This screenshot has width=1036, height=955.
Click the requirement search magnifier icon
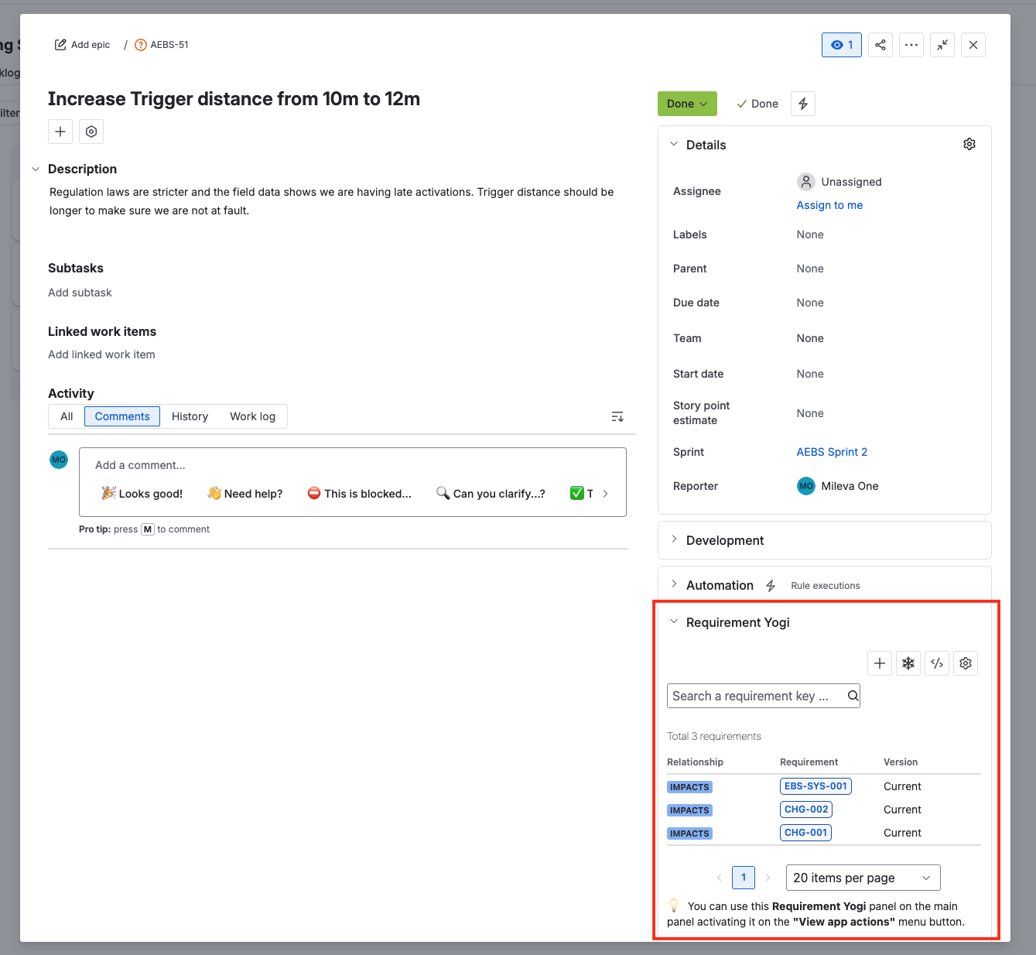pos(853,696)
